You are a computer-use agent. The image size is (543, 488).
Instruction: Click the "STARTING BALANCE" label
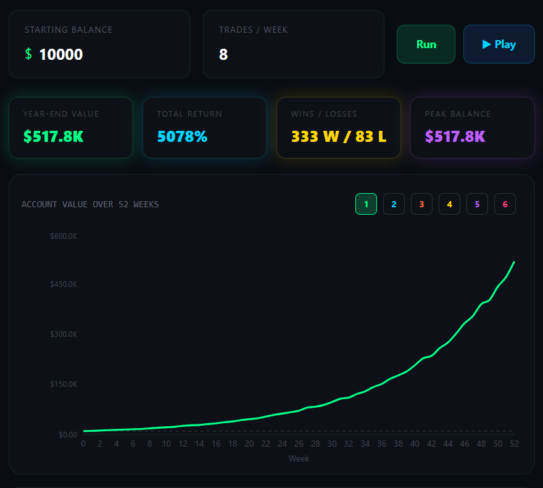(68, 30)
